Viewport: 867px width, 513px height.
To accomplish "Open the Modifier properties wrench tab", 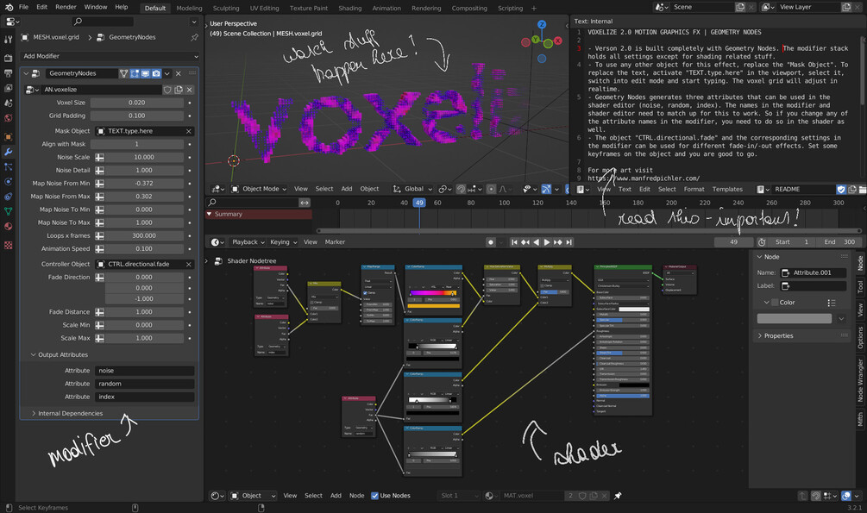I will [x=9, y=152].
